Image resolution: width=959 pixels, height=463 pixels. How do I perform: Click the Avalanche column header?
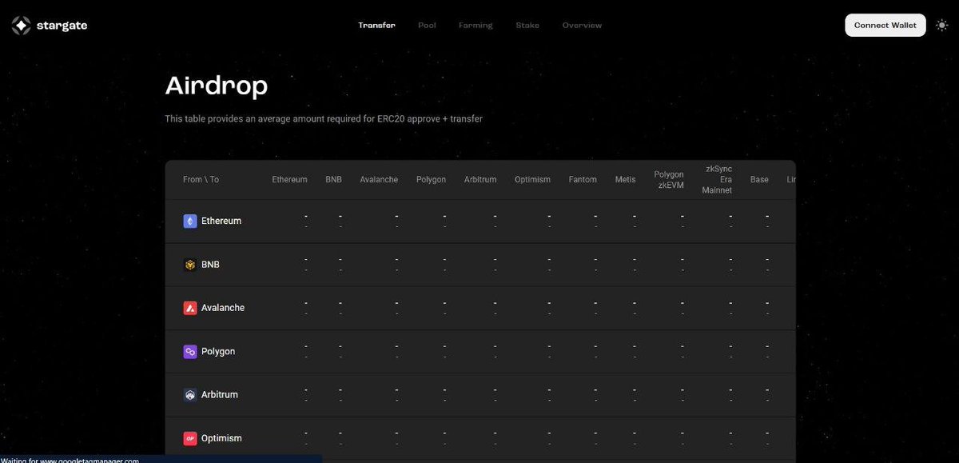coord(379,180)
